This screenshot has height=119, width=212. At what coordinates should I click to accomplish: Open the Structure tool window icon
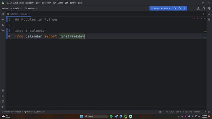[3, 25]
